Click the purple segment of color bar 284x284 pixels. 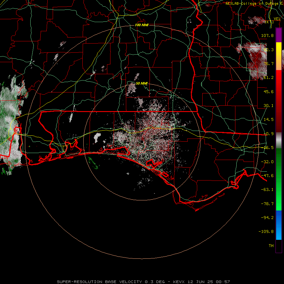pyautogui.click(x=279, y=35)
